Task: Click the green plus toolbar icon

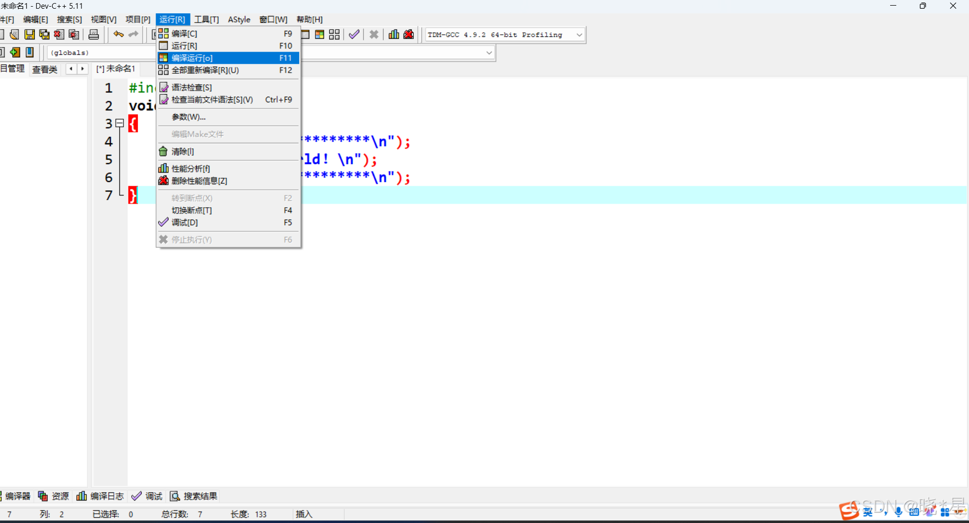Action: 15,52
